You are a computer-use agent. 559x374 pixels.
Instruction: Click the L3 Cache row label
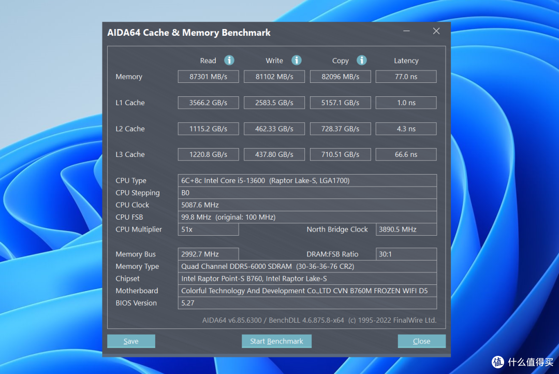pyautogui.click(x=130, y=154)
